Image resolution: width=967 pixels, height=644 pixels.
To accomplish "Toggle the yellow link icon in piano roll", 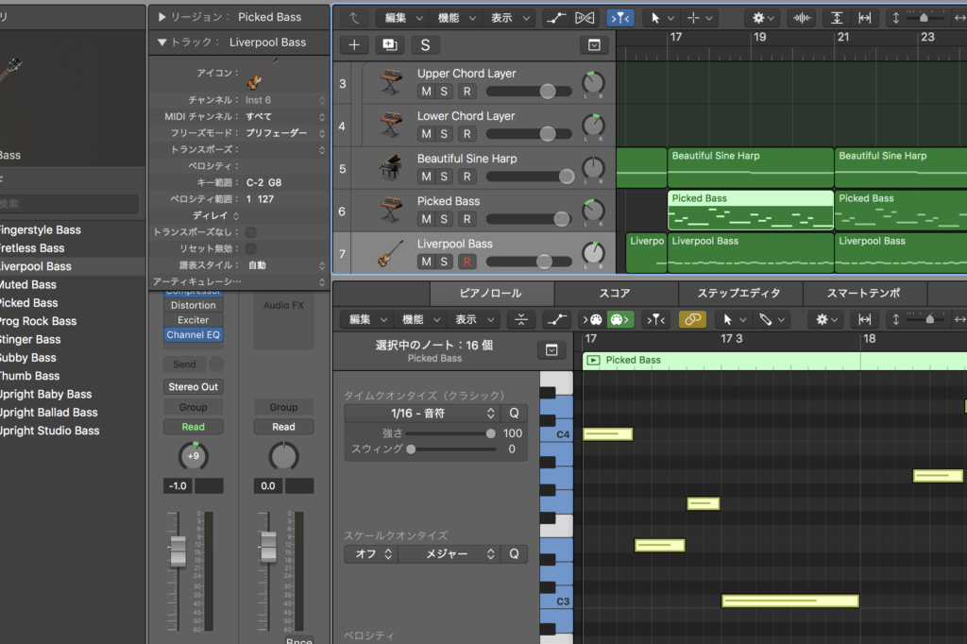I will click(692, 319).
